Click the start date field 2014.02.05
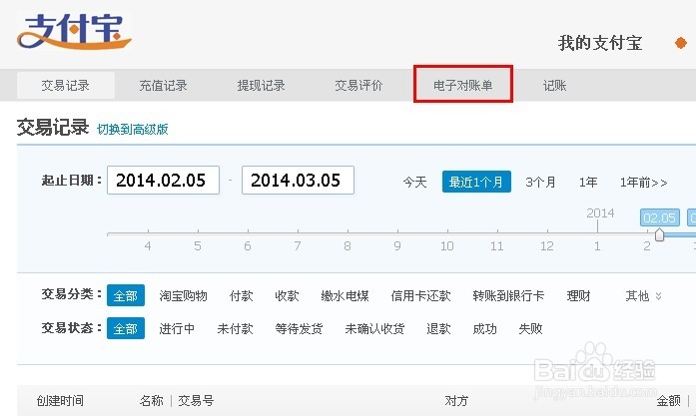696x416 pixels. (161, 181)
